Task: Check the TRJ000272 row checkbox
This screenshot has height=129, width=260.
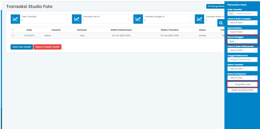Action: point(13,35)
